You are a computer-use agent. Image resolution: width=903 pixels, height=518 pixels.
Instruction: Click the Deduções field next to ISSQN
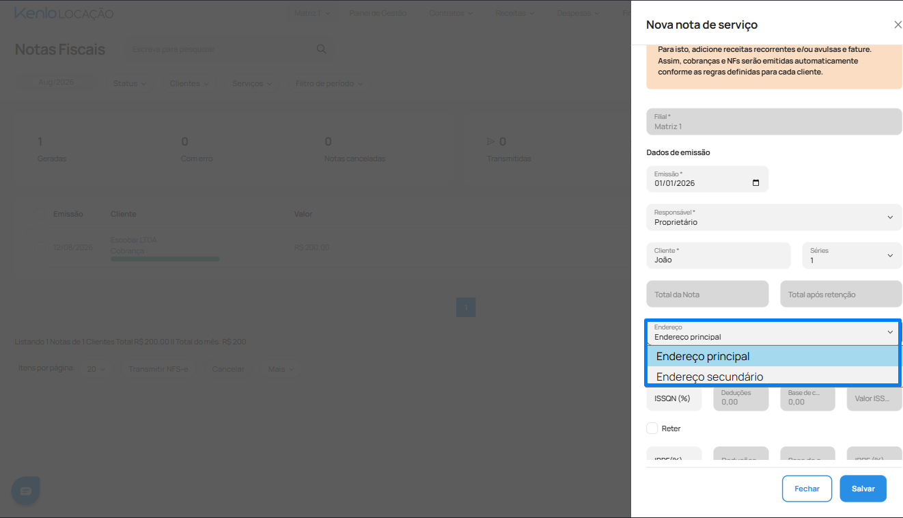point(741,398)
